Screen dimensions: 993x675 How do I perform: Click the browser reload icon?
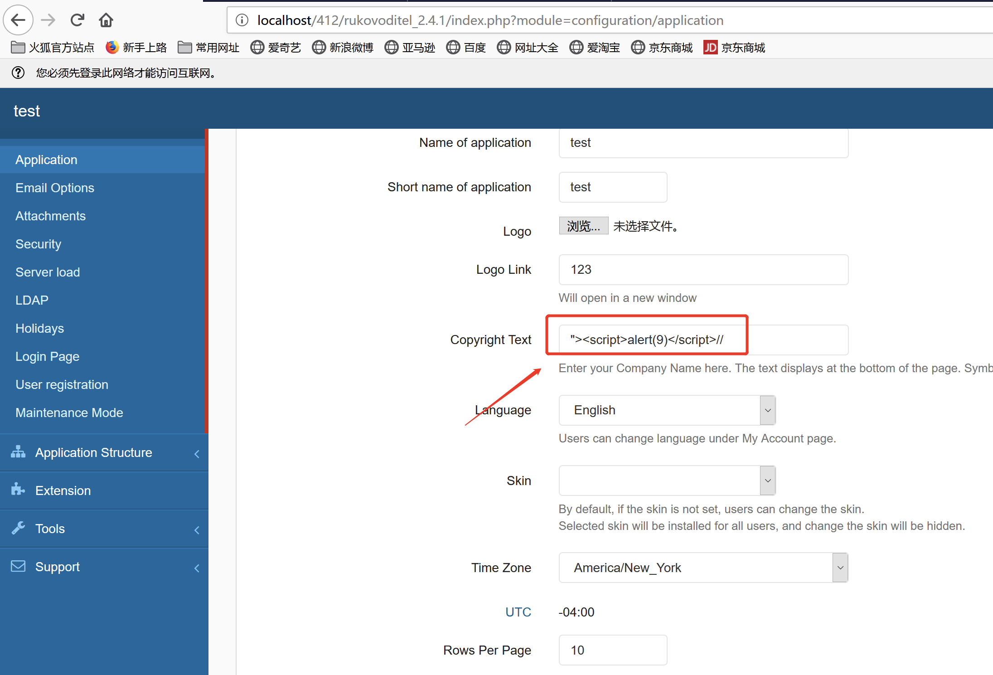[78, 20]
